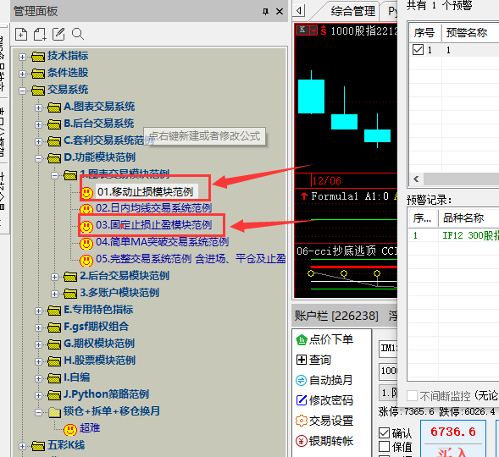The width and height of the screenshot is (499, 457).
Task: Click the alert list left scroll arrow
Action: tap(416, 179)
